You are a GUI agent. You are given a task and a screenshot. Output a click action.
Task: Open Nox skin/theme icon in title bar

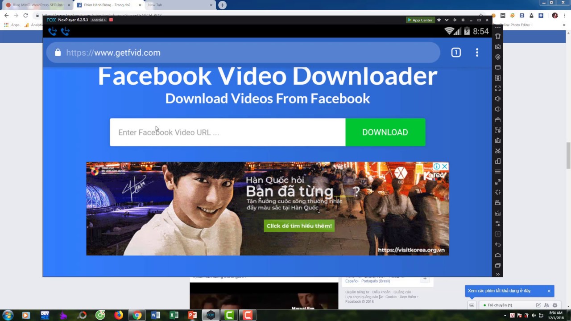tap(439, 20)
